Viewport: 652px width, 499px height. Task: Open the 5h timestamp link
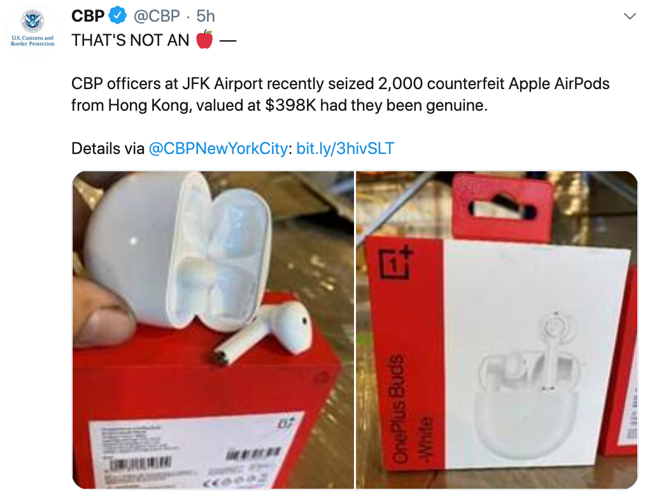[x=206, y=16]
